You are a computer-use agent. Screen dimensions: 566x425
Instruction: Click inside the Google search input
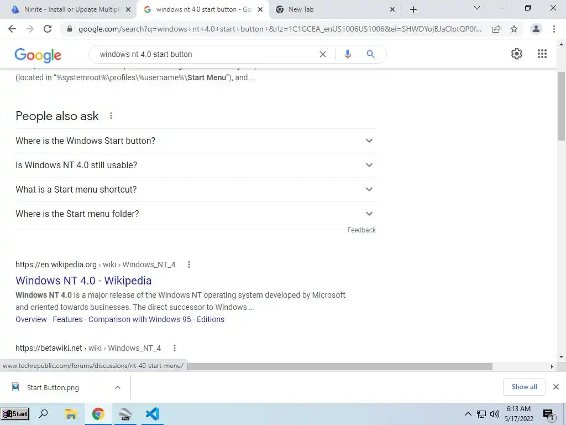click(x=206, y=54)
